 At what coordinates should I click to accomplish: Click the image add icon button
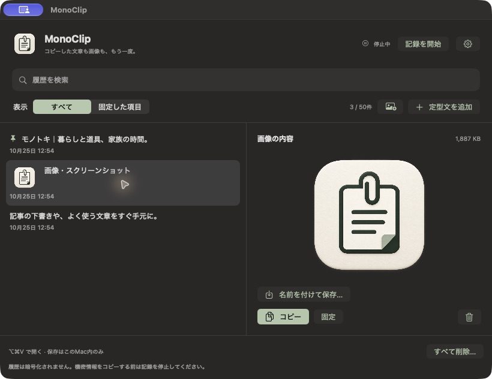tap(391, 107)
